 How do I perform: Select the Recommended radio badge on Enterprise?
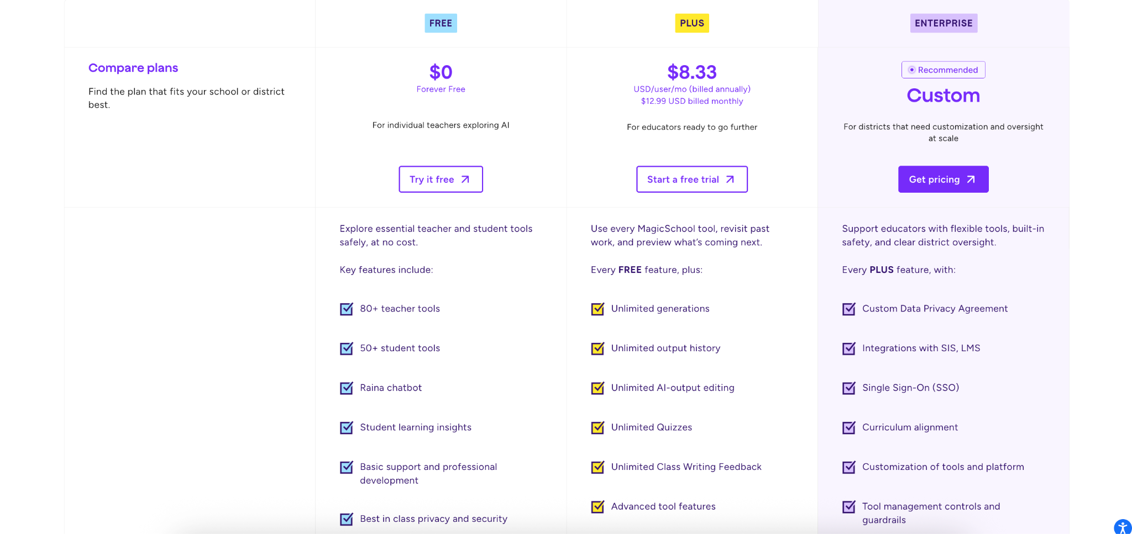pos(943,70)
